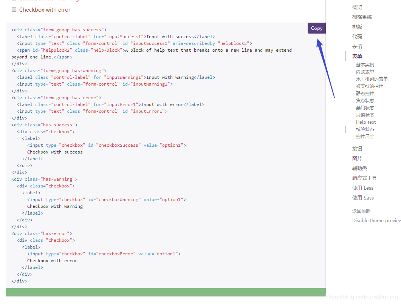Go to 概览 section in sidebar
The height and width of the screenshot is (304, 401).
click(x=357, y=7)
